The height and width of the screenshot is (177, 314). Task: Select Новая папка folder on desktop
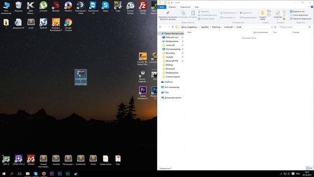[105, 160]
